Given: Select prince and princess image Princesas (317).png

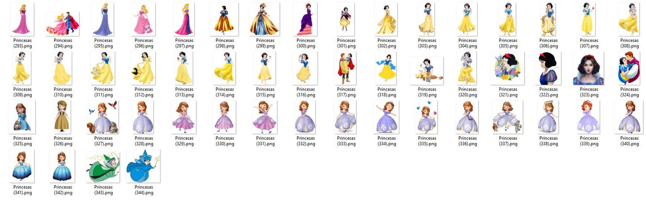Looking at the screenshot, I should coord(346,68).
